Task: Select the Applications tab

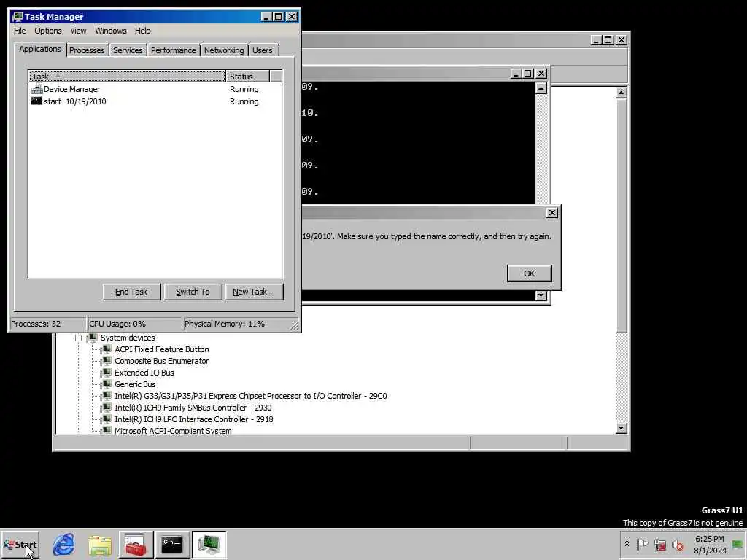Action: tap(40, 49)
